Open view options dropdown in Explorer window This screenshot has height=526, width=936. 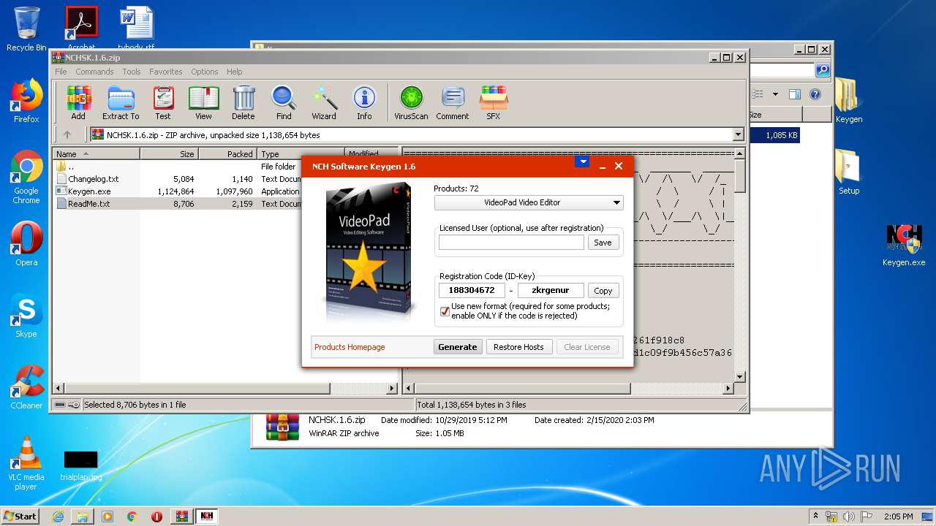tap(775, 94)
